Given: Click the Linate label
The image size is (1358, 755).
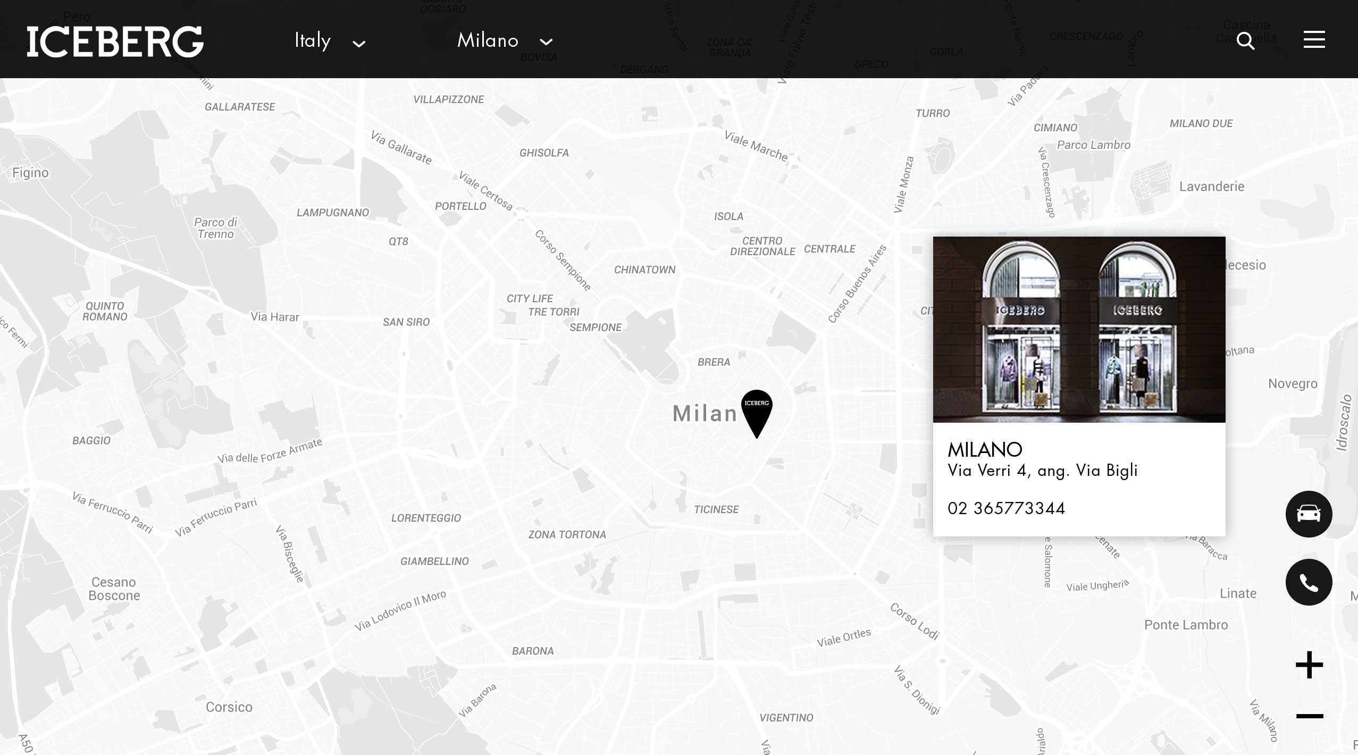Looking at the screenshot, I should pyautogui.click(x=1238, y=593).
